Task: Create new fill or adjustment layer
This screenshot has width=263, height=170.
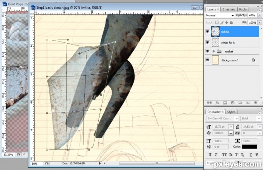Action: click(x=232, y=102)
